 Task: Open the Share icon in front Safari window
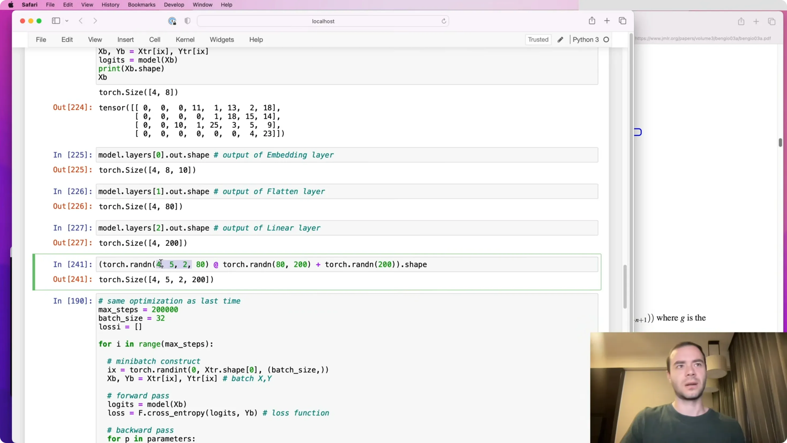(x=592, y=20)
